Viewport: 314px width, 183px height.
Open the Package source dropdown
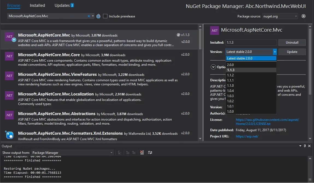280,16
